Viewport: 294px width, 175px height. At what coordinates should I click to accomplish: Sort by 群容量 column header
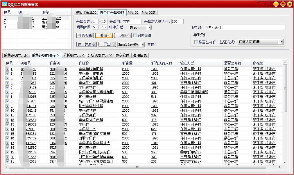(135, 63)
